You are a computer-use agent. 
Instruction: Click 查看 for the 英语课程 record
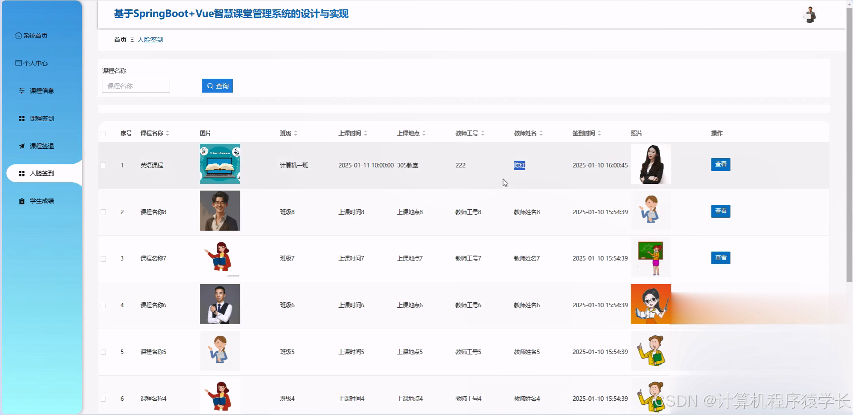click(x=720, y=164)
